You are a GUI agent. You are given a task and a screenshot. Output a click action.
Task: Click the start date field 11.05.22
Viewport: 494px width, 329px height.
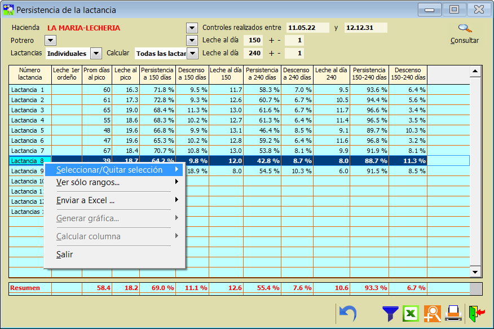click(308, 28)
